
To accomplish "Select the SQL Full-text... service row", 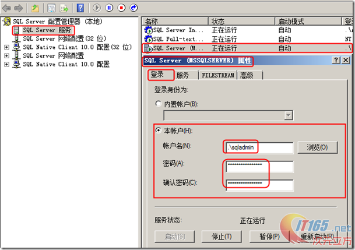I will point(248,39).
